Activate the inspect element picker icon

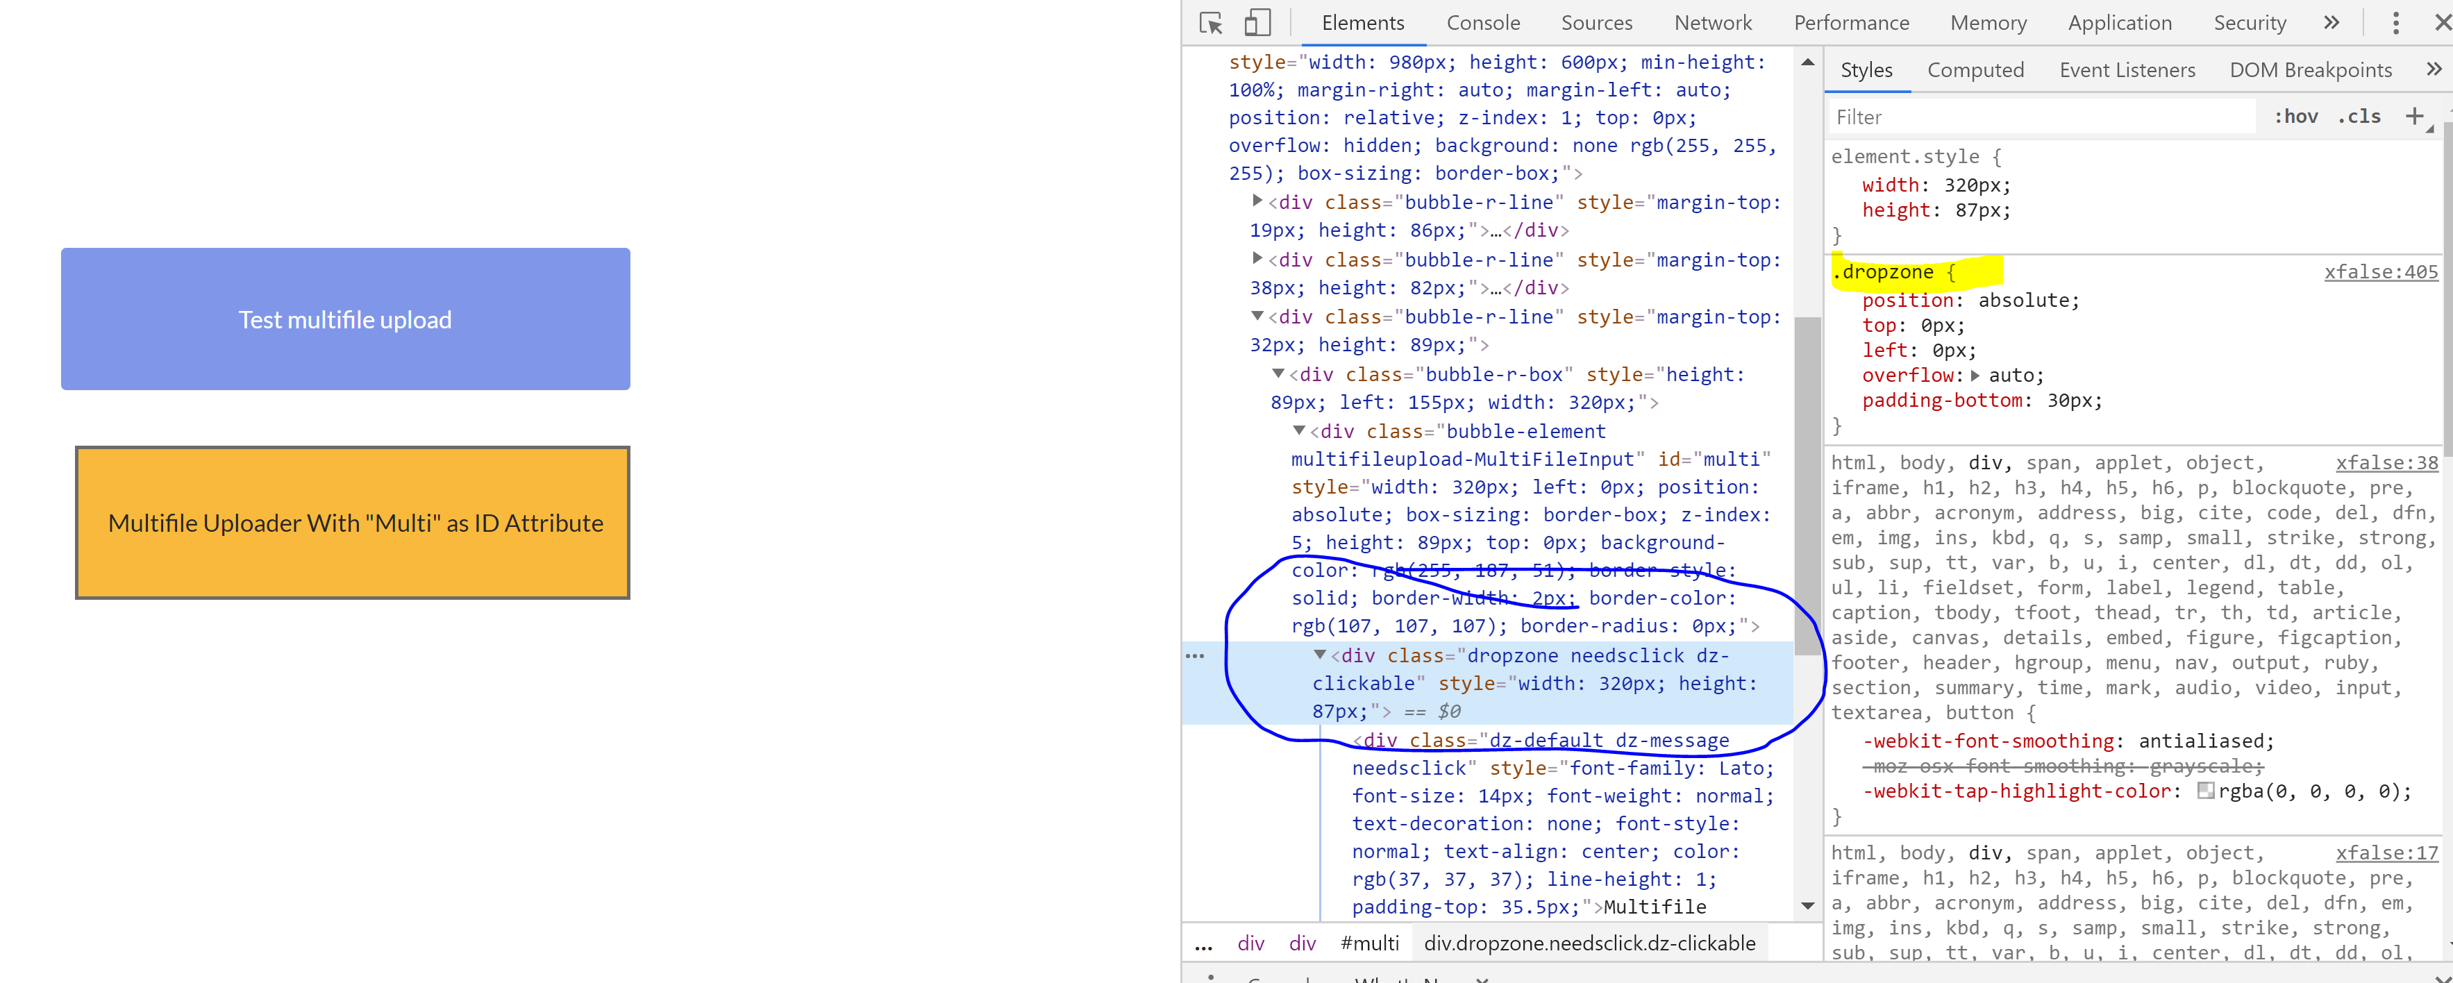pyautogui.click(x=1212, y=23)
